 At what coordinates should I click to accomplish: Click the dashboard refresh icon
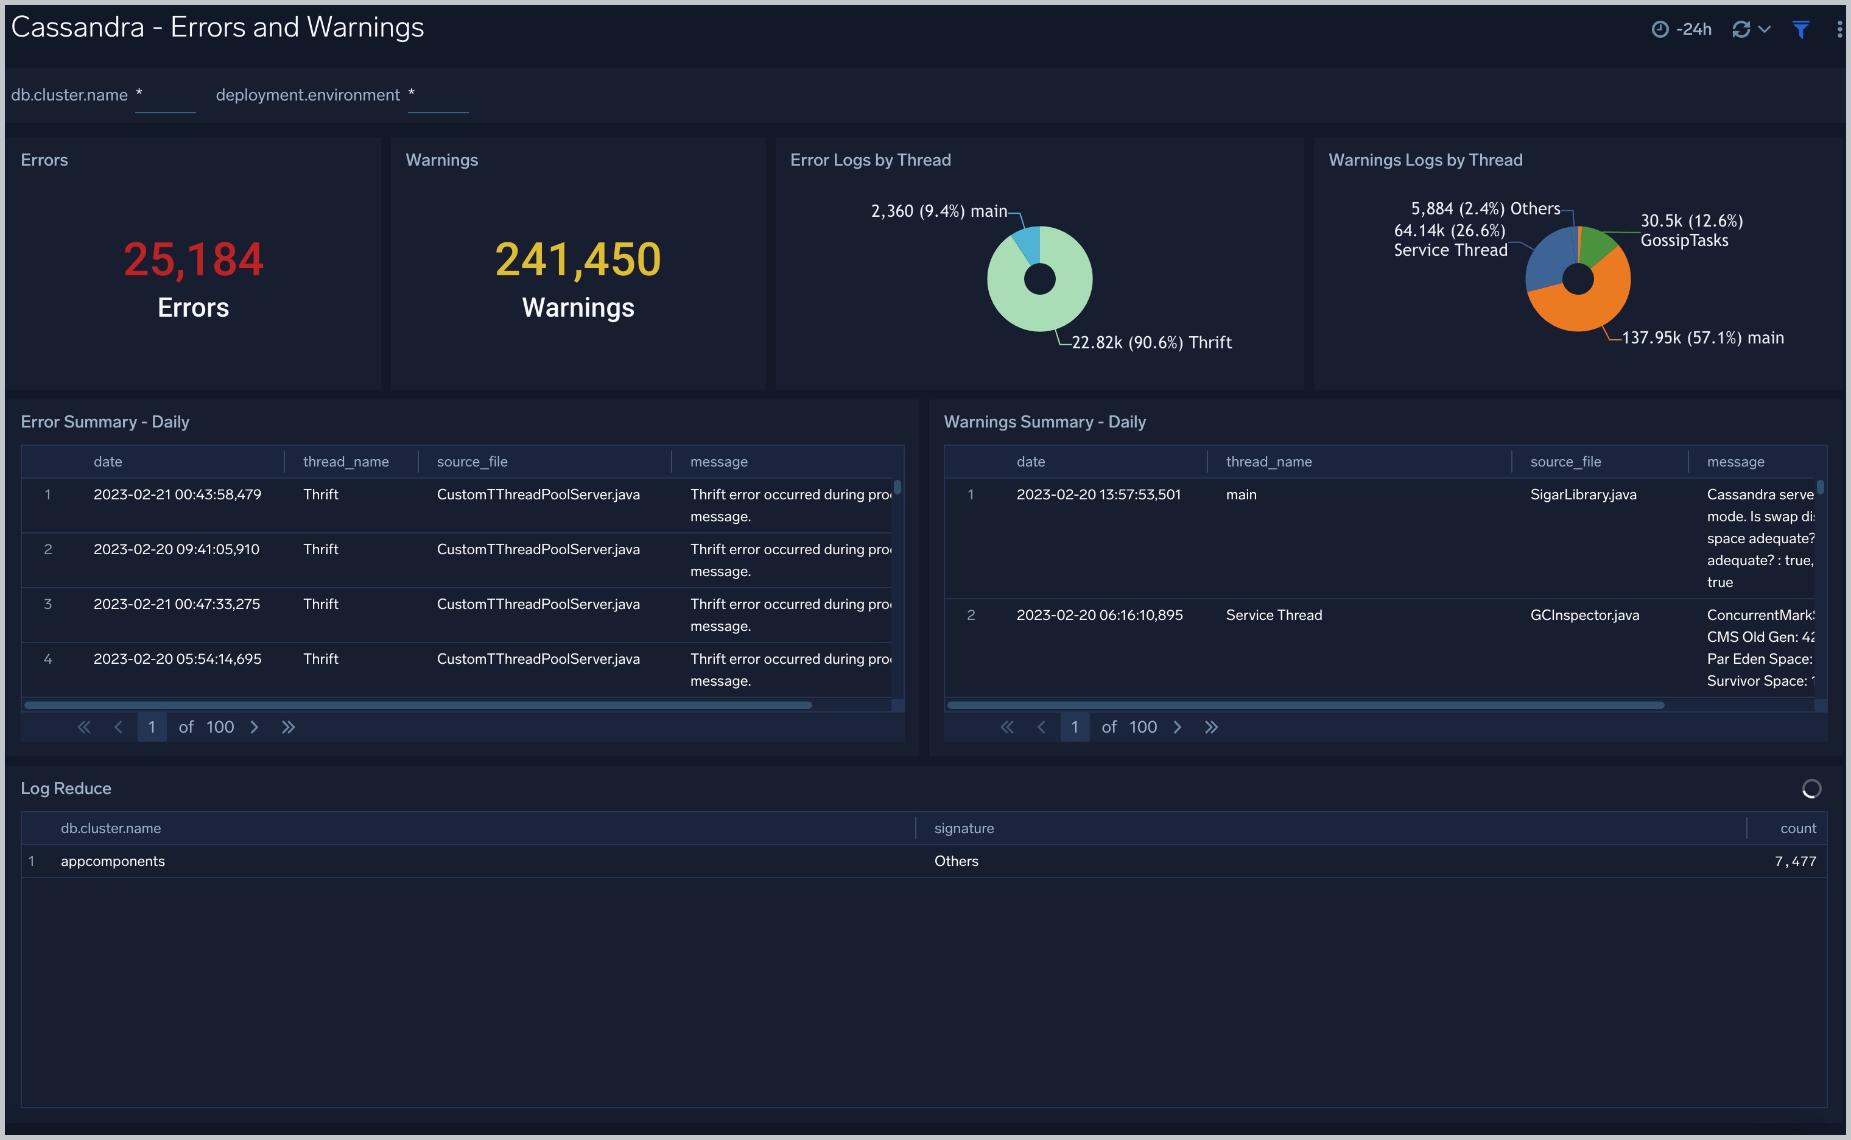[x=1740, y=29]
